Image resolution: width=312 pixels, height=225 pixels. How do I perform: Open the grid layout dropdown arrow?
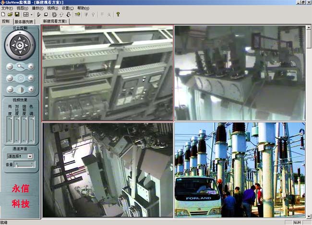pos(32,15)
